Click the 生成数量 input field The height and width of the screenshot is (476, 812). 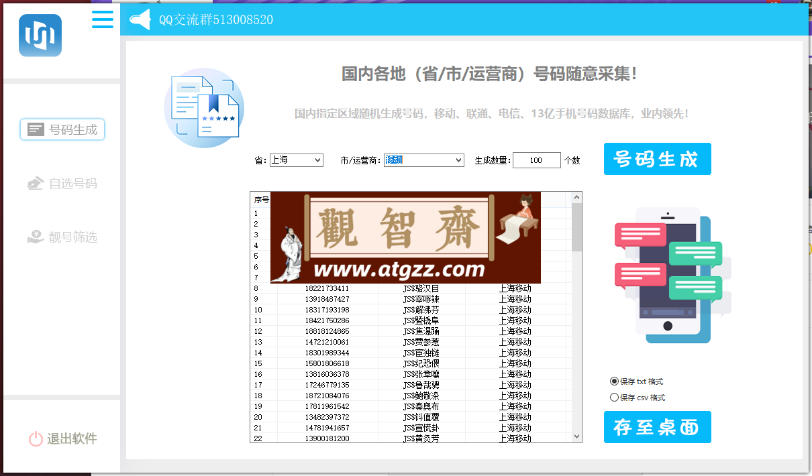[x=536, y=160]
